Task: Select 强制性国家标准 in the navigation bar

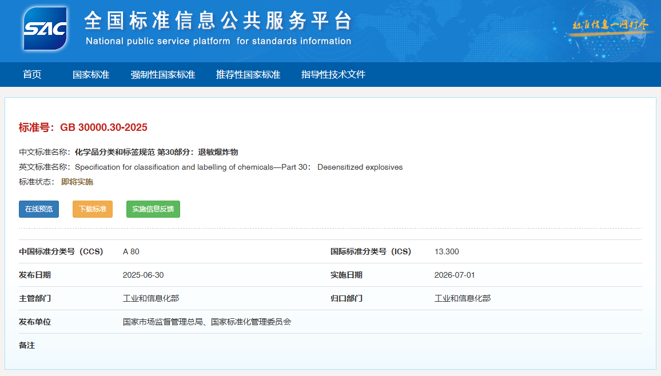Action: 163,74
